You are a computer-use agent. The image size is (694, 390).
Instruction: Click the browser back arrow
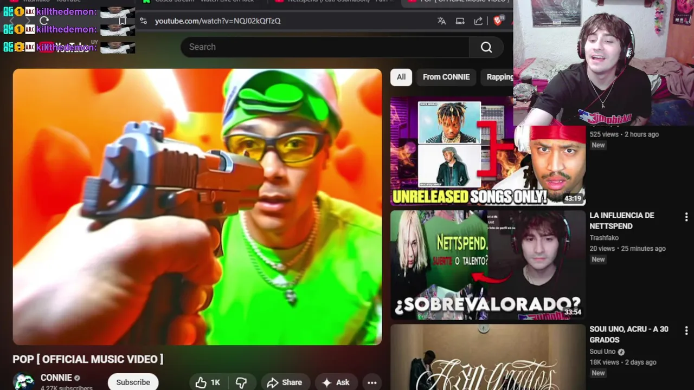13,21
